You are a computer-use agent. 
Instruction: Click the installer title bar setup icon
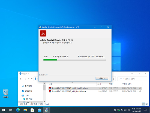click(x=40, y=27)
